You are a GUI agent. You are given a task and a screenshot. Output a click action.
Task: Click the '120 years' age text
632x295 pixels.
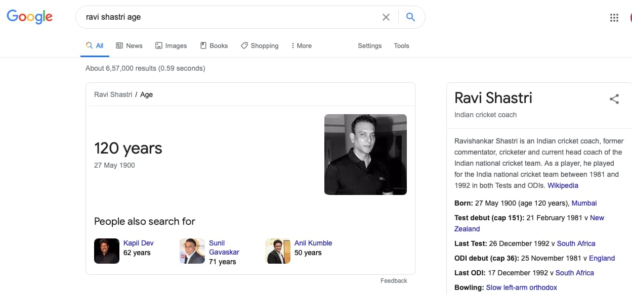coord(128,148)
